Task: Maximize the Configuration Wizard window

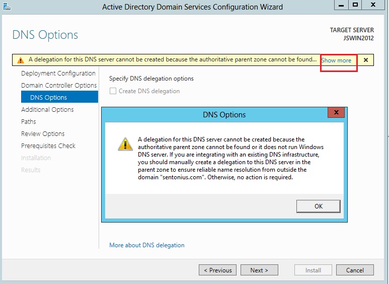Action: pyautogui.click(x=355, y=5)
